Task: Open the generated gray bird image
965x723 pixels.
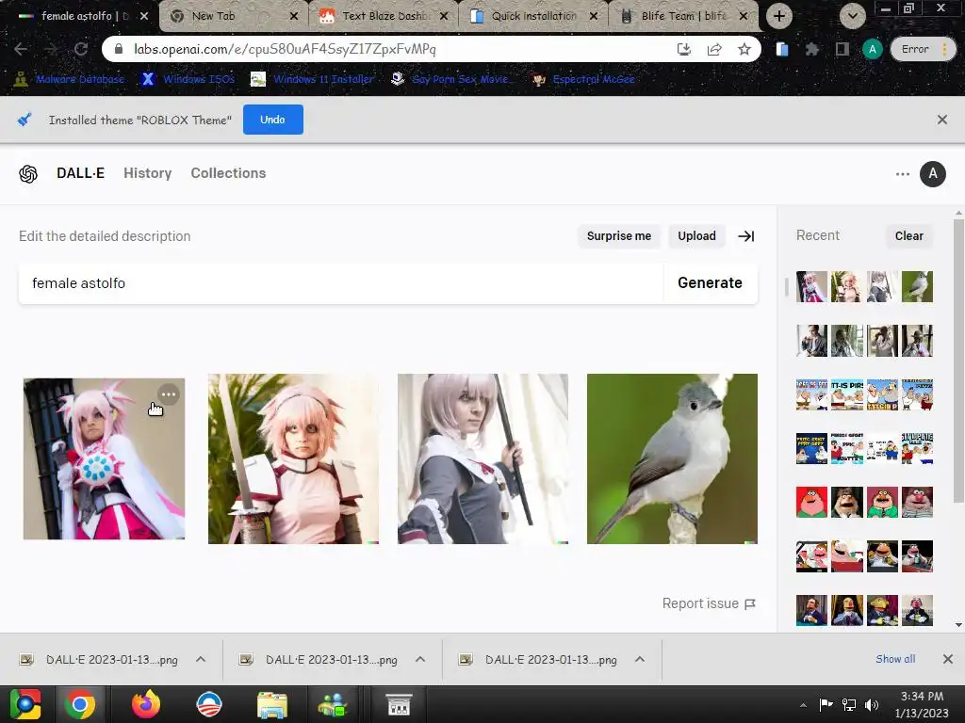Action: pos(672,458)
